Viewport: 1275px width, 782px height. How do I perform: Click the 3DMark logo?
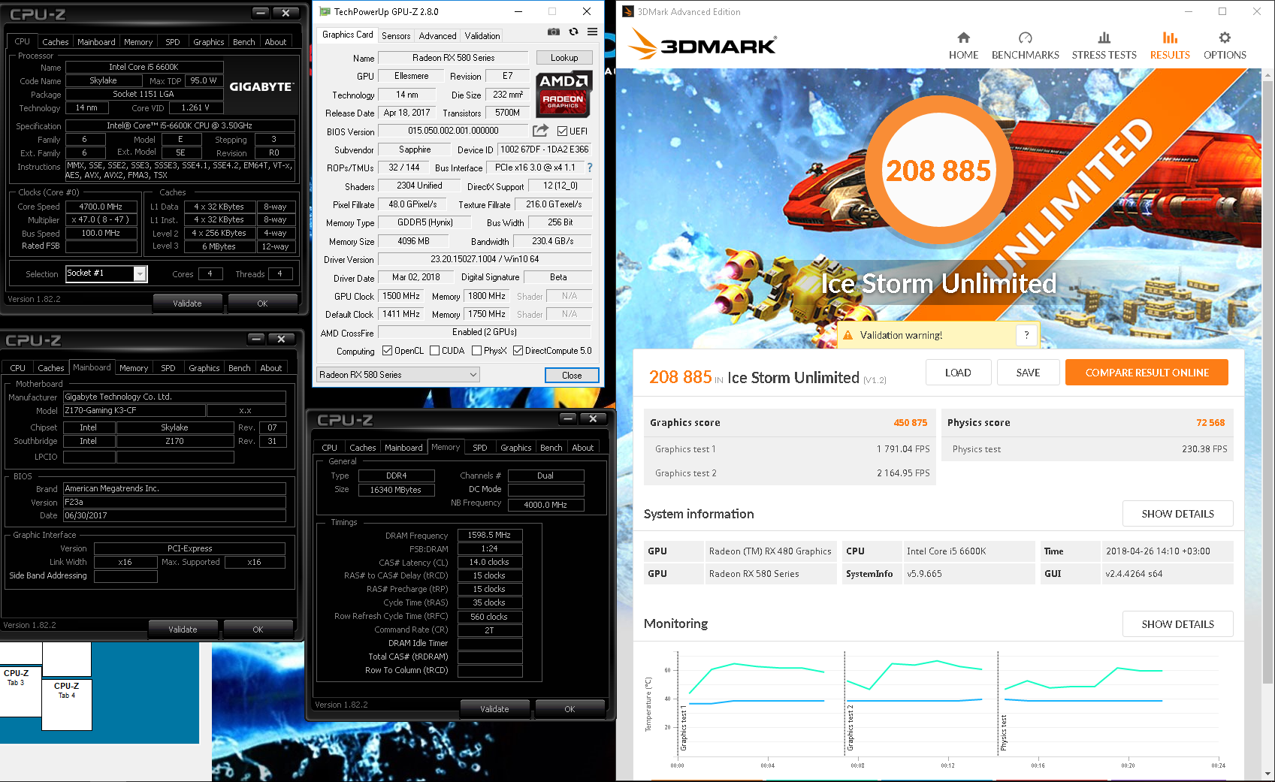703,44
